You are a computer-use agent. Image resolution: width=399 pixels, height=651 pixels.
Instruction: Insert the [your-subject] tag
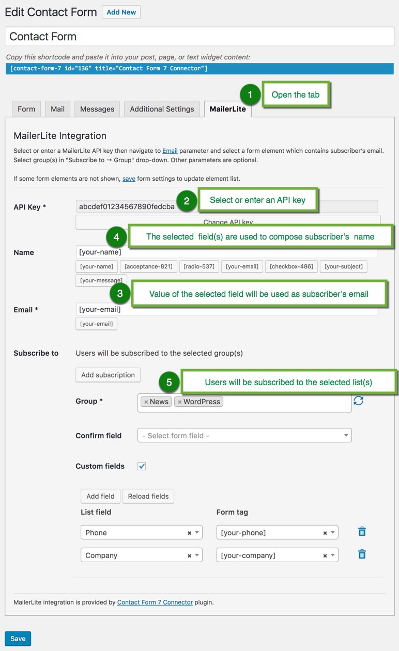(344, 266)
